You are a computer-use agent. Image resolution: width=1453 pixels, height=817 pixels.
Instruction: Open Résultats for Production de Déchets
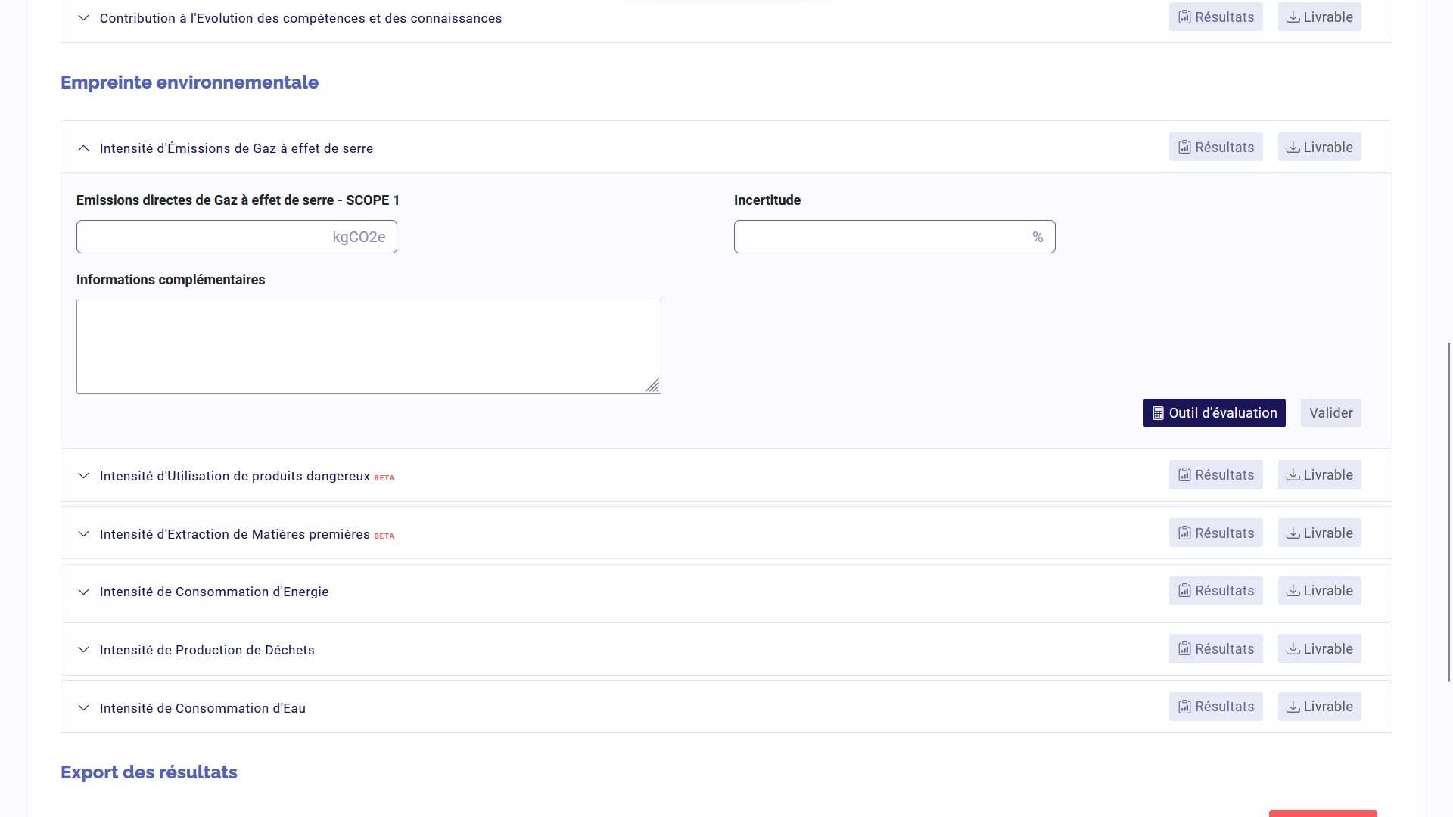[x=1215, y=649]
